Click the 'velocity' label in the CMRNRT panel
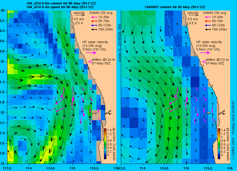This screenshot has height=171, width=237. [x=193, y=13]
